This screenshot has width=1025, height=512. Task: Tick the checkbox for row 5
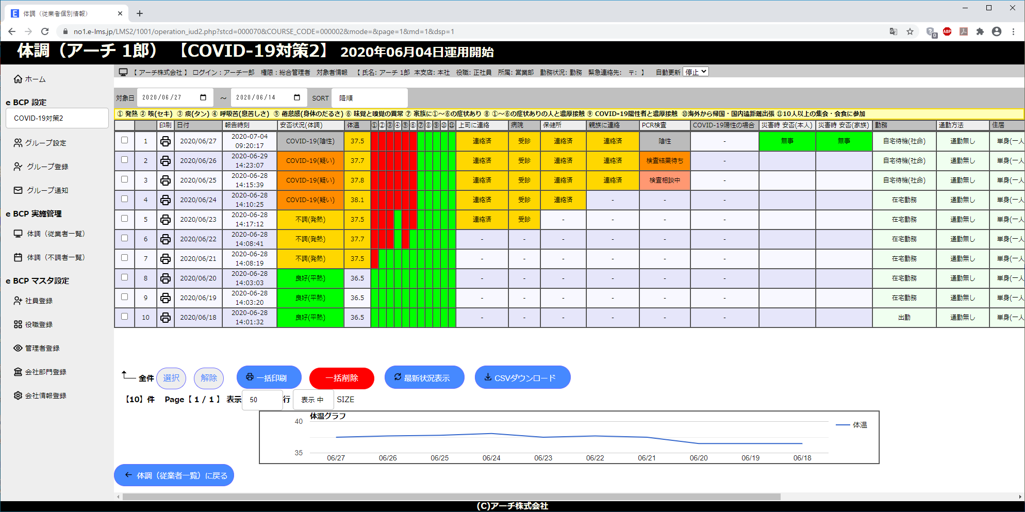(x=124, y=219)
